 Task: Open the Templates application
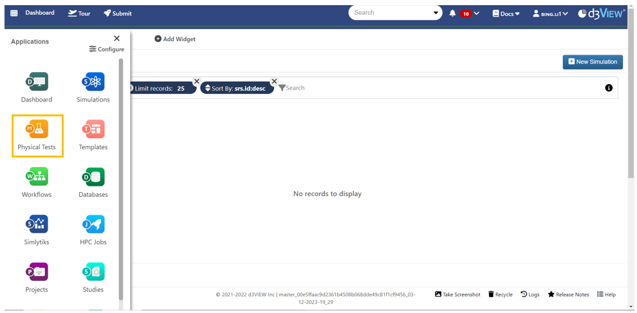93,129
